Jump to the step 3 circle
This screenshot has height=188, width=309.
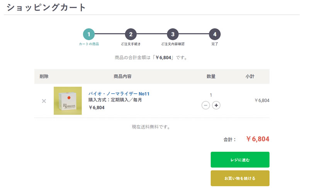(173, 34)
